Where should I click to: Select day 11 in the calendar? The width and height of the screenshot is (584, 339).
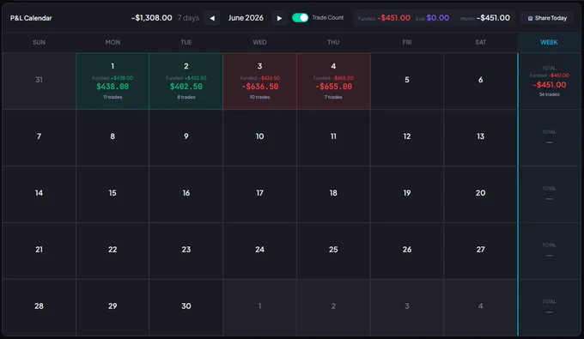click(x=333, y=136)
